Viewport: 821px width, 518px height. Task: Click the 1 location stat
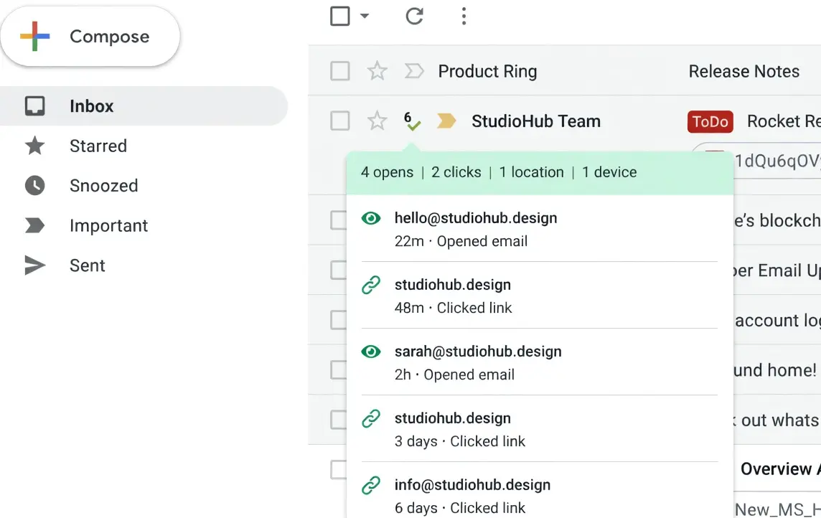pos(532,172)
